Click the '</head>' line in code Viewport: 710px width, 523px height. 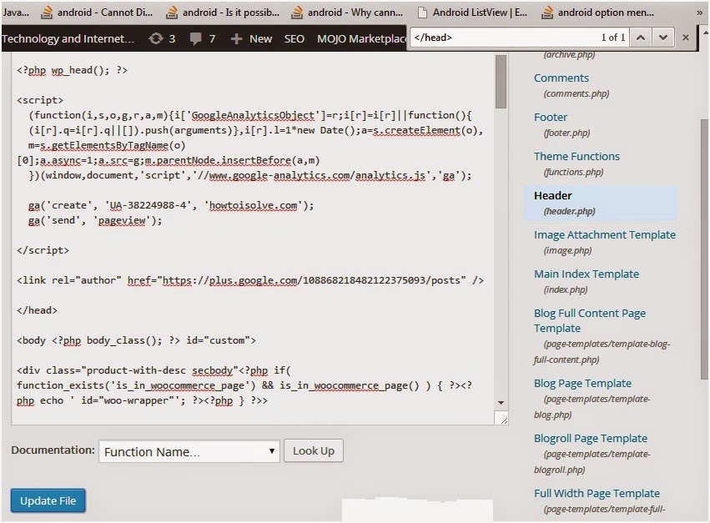click(x=38, y=310)
